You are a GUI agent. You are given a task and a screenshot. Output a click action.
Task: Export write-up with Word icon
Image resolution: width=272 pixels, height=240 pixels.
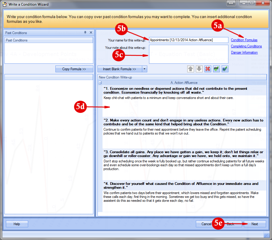[225, 69]
